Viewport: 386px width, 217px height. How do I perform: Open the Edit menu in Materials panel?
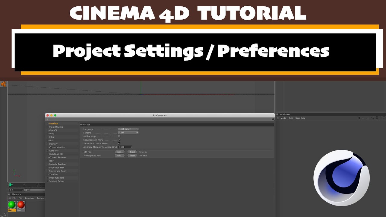click(21, 198)
